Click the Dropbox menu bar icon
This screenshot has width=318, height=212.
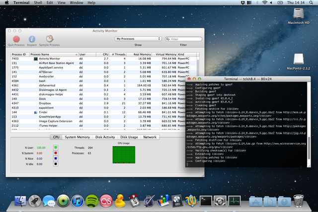[x=243, y=2]
